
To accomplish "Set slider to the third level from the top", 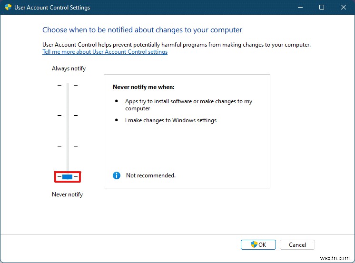I will coord(68,146).
